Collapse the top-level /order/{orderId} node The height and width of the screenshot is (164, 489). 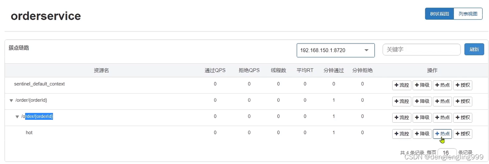(x=11, y=100)
